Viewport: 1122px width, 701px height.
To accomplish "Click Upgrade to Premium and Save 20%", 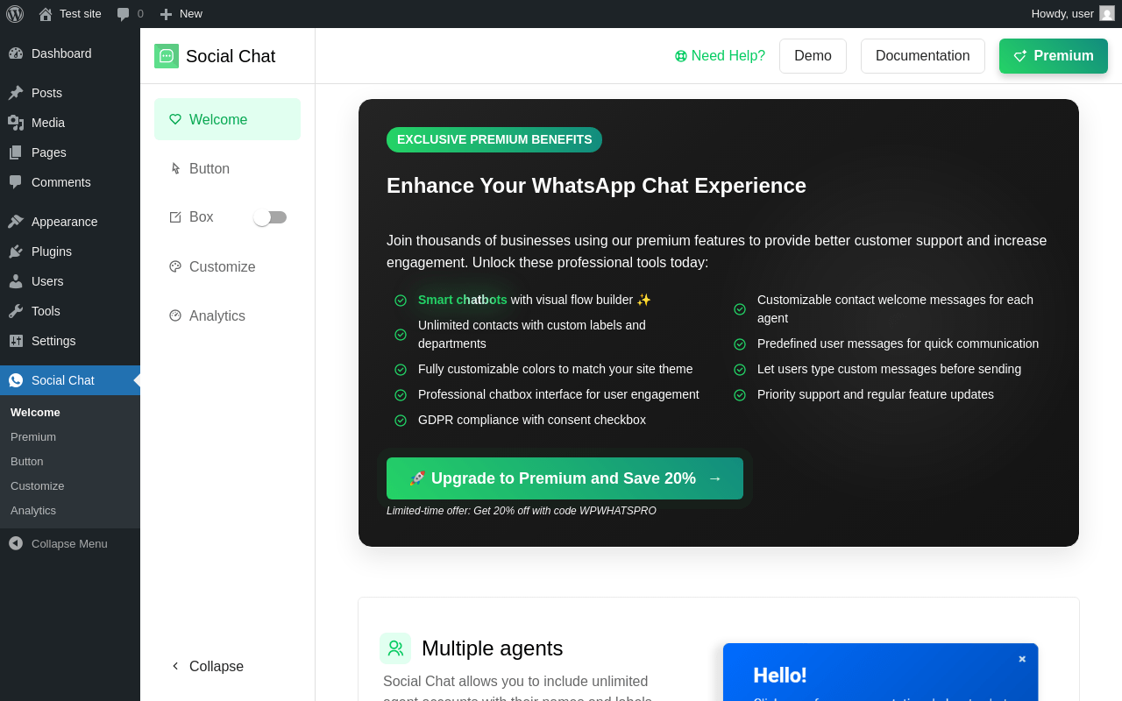I will tap(565, 478).
